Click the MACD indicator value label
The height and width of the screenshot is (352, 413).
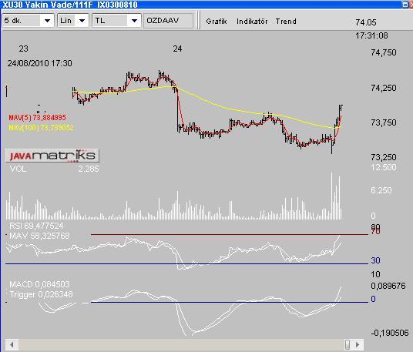coord(39,284)
